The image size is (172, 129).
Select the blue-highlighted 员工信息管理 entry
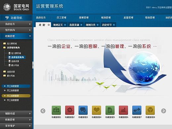pos(16,86)
